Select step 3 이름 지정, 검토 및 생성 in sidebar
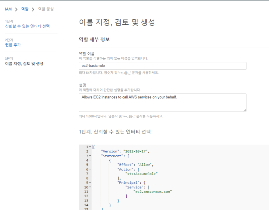The height and width of the screenshot is (210, 269). pyautogui.click(x=24, y=63)
